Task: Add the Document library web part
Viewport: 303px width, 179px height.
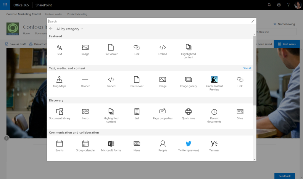Action: (59, 114)
